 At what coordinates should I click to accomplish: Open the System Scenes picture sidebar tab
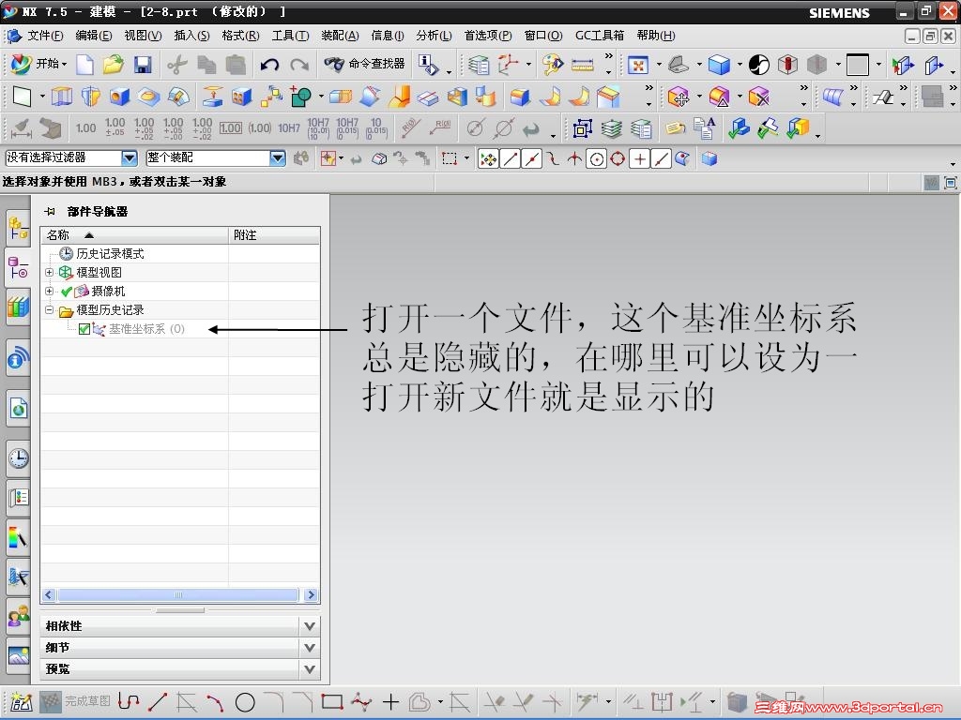coord(19,655)
